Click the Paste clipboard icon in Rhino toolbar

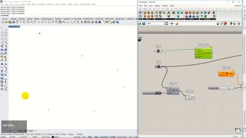coord(28,22)
